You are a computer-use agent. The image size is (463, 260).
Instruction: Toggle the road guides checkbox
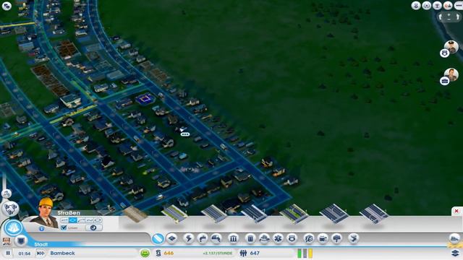pos(64,227)
